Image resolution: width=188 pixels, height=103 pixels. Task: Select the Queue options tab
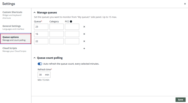coord(16,39)
